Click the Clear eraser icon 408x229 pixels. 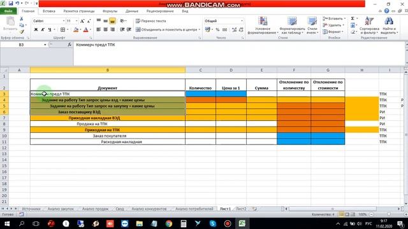tap(353, 32)
